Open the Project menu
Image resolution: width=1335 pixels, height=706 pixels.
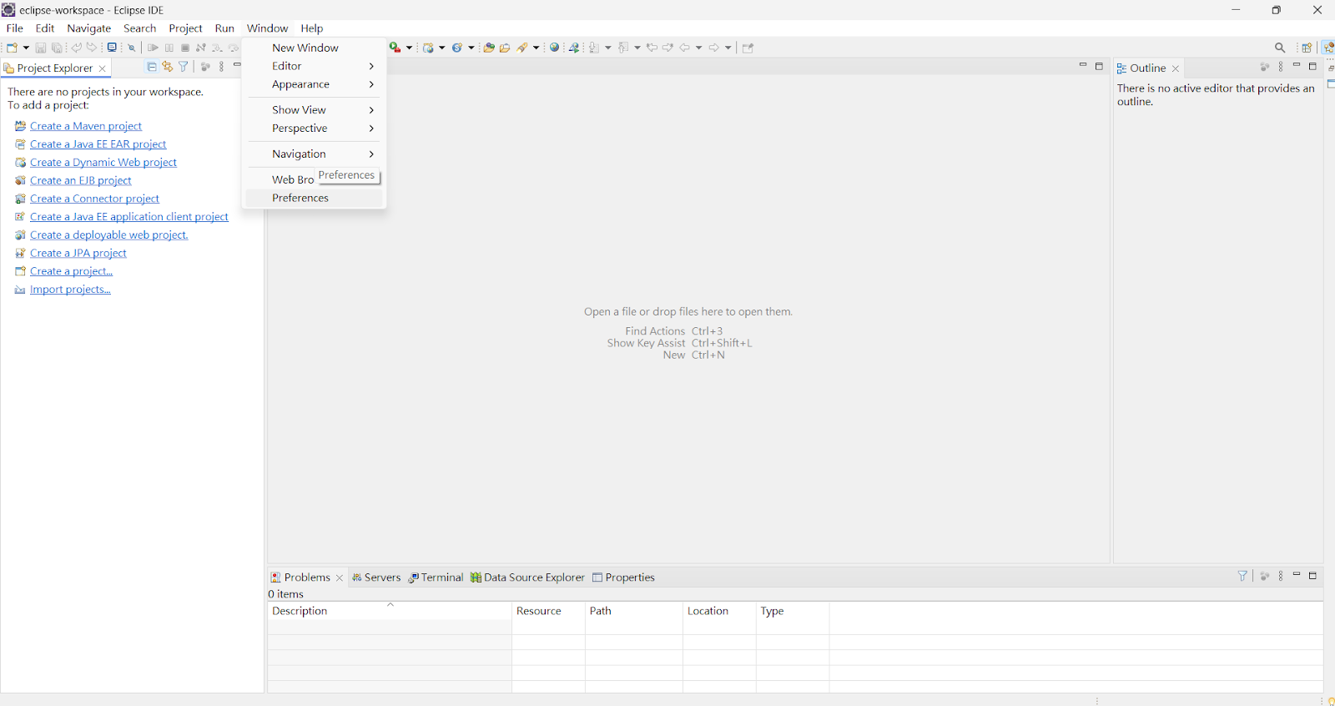(185, 28)
